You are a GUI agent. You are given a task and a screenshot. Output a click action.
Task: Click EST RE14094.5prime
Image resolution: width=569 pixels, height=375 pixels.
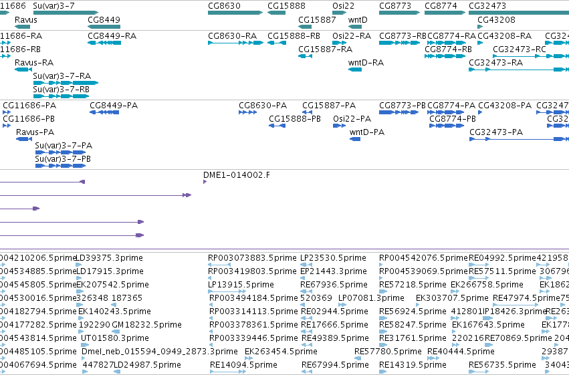pyautogui.click(x=243, y=365)
